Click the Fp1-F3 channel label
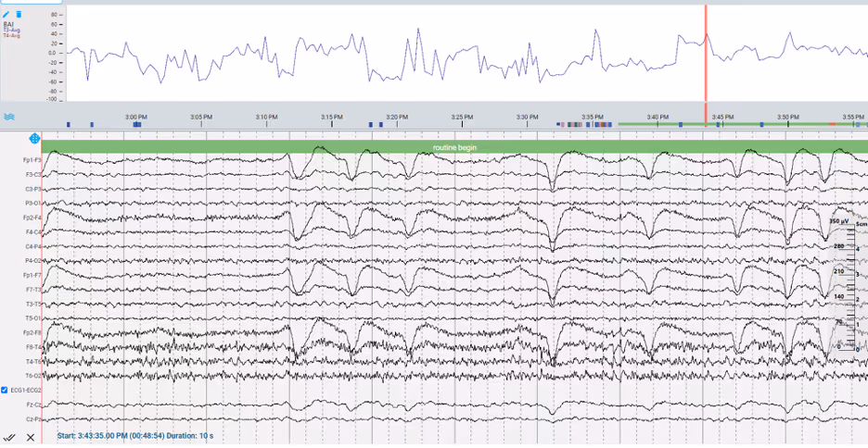This screenshot has width=868, height=448. pos(32,160)
